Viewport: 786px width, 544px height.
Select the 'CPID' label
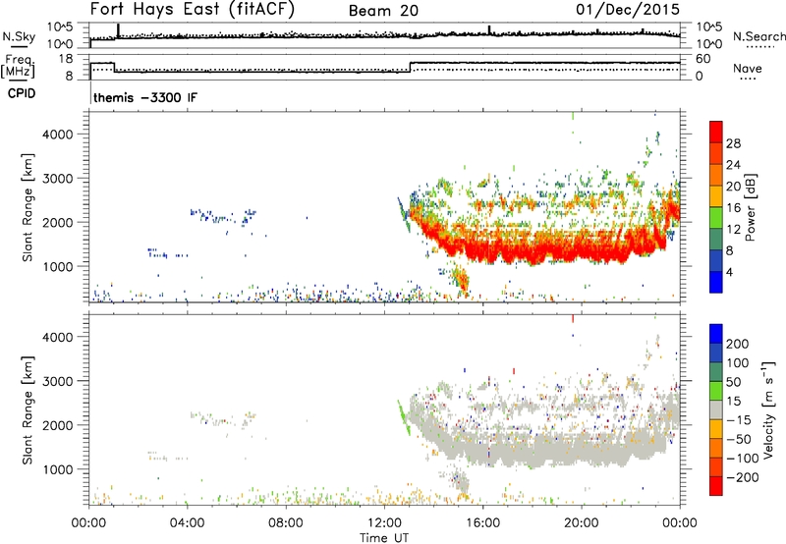coord(22,93)
